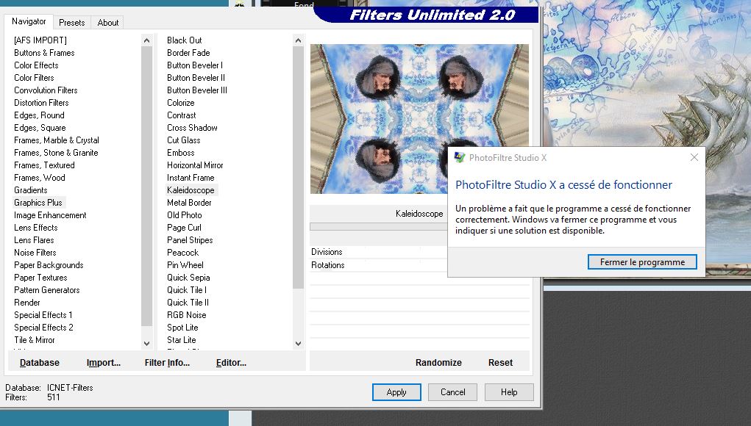Image resolution: width=751 pixels, height=426 pixels.
Task: Open Filter Info...
Action: [x=167, y=362]
